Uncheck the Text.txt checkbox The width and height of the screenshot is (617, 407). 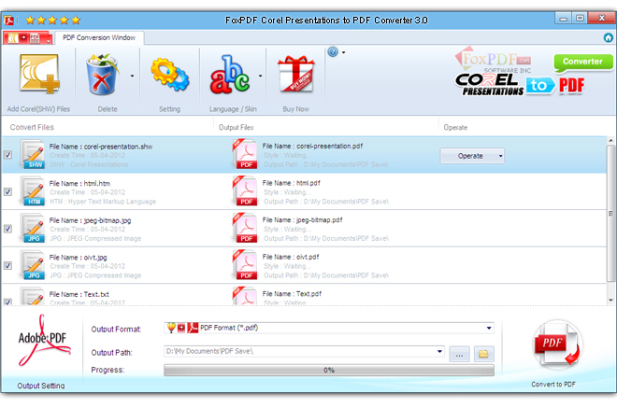[x=7, y=302]
